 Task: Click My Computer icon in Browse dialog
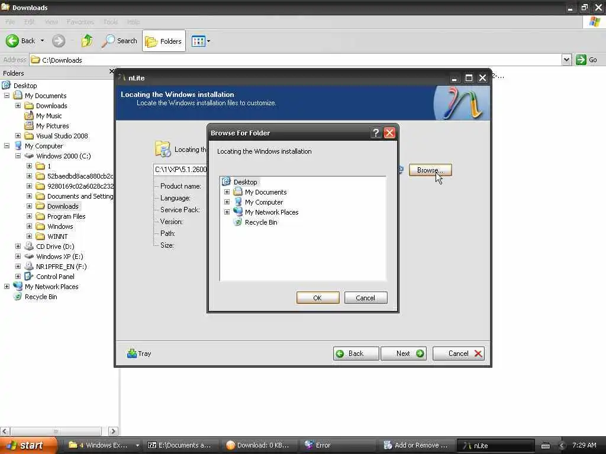[238, 202]
